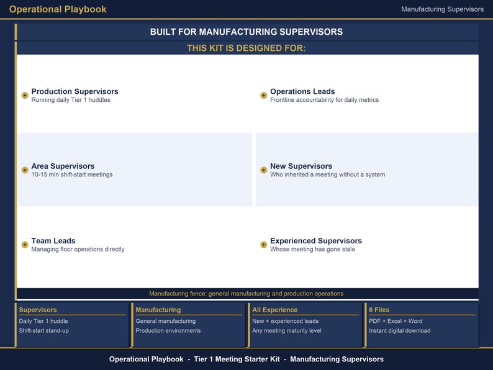Click 'Production environments' line

tap(168, 331)
